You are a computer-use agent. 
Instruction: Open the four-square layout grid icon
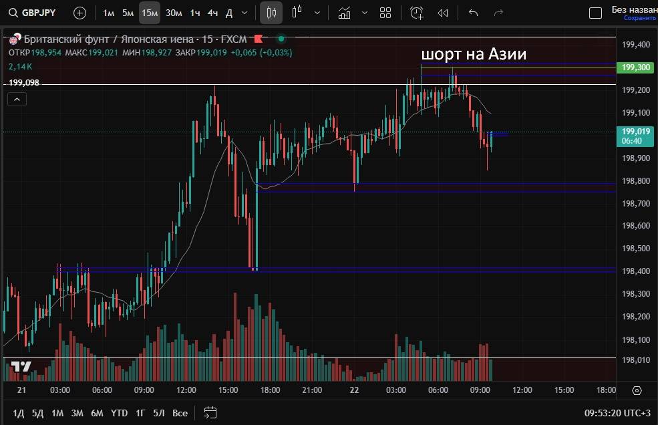tap(385, 13)
